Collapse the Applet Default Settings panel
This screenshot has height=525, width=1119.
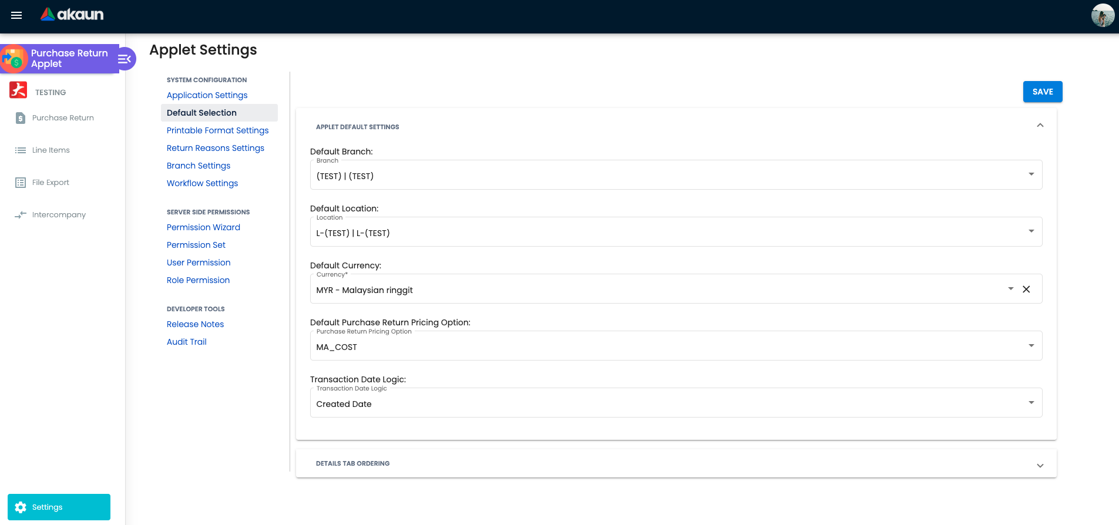point(1040,126)
